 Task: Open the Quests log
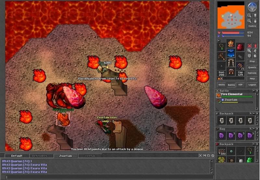[x=252, y=67]
